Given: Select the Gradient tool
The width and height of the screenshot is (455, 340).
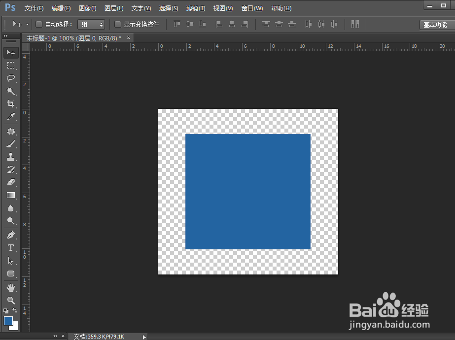Looking at the screenshot, I should (x=11, y=195).
